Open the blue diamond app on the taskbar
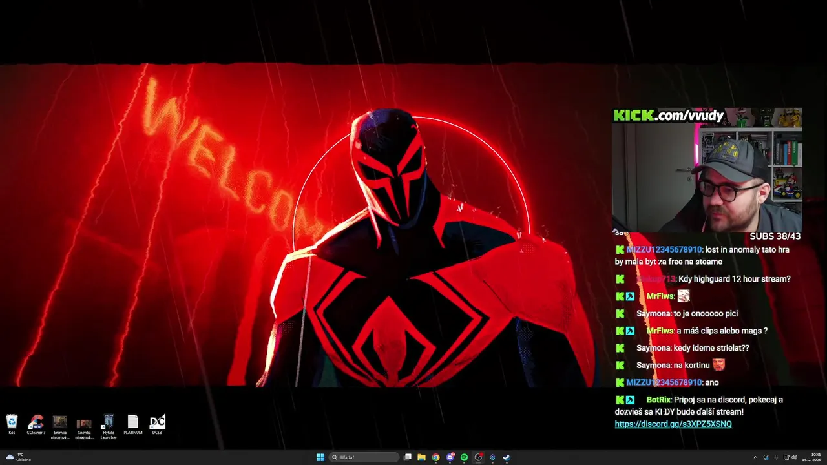This screenshot has height=465, width=827. (x=492, y=457)
